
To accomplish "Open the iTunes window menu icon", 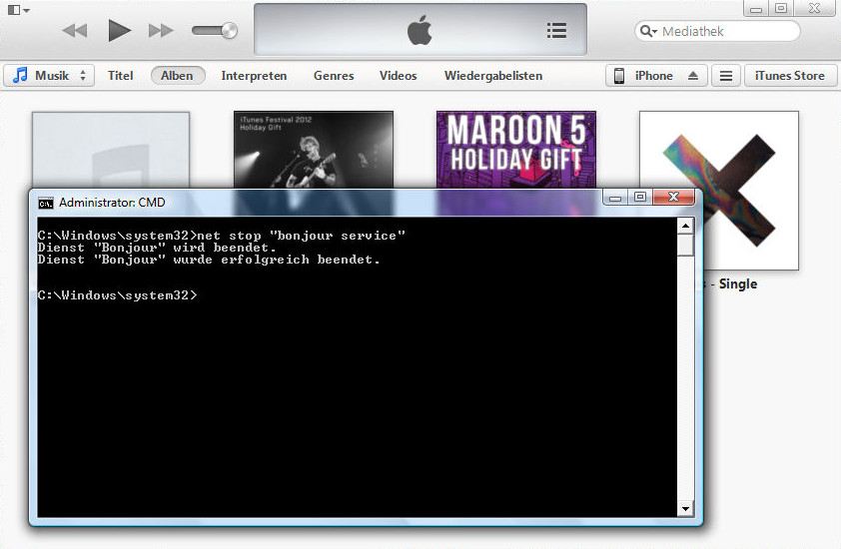I will [18, 10].
